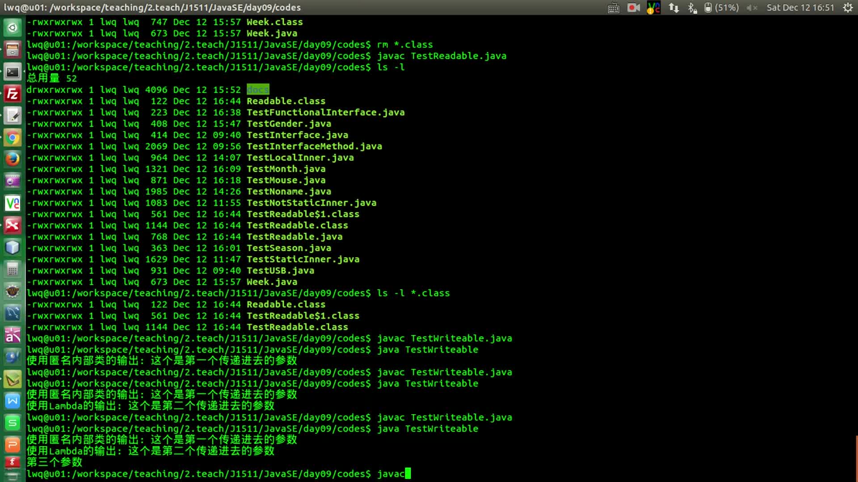Open the Ubuntu Dash from the launcher
The height and width of the screenshot is (482, 858).
click(12, 27)
